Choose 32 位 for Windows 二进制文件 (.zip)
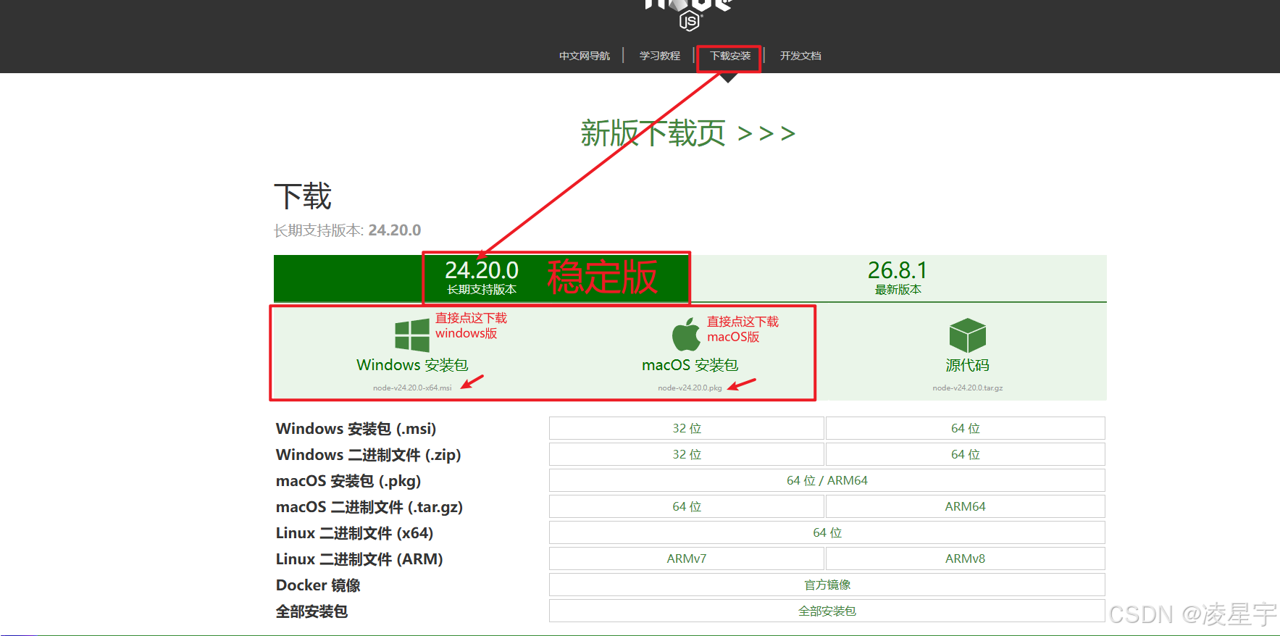This screenshot has height=636, width=1280. click(687, 454)
